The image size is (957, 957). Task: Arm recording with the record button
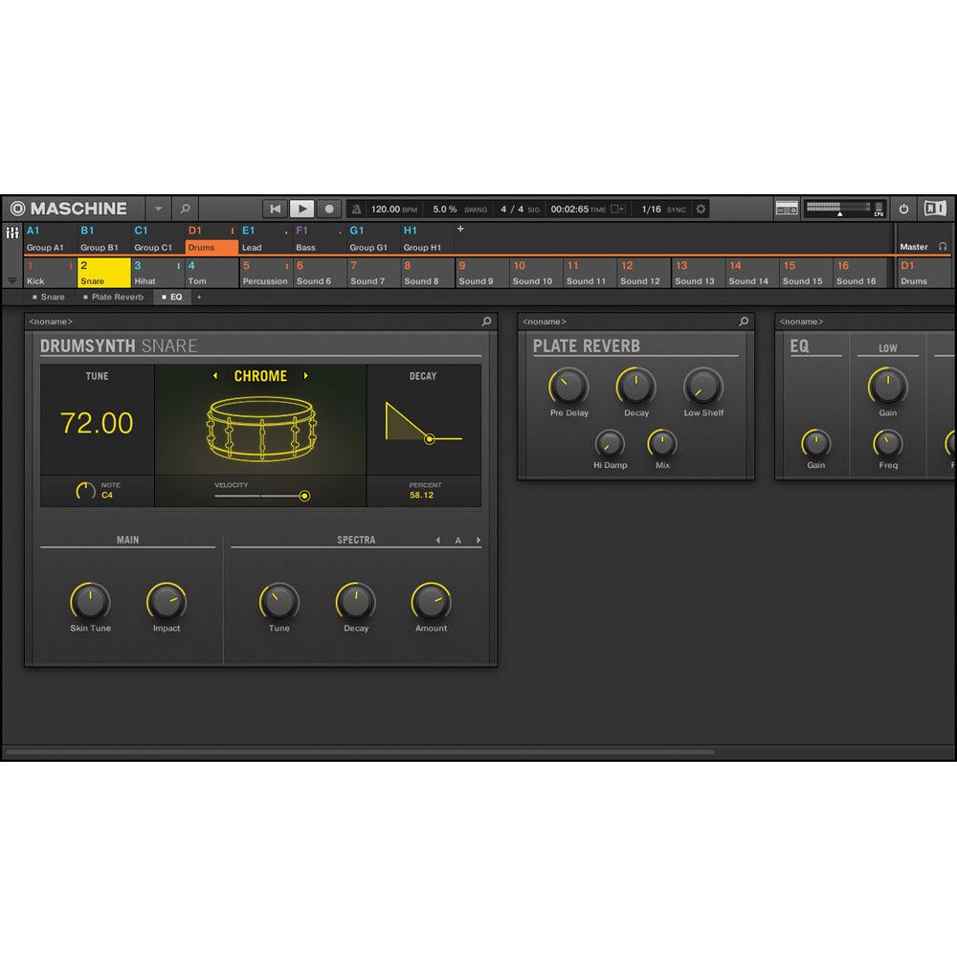point(328,209)
